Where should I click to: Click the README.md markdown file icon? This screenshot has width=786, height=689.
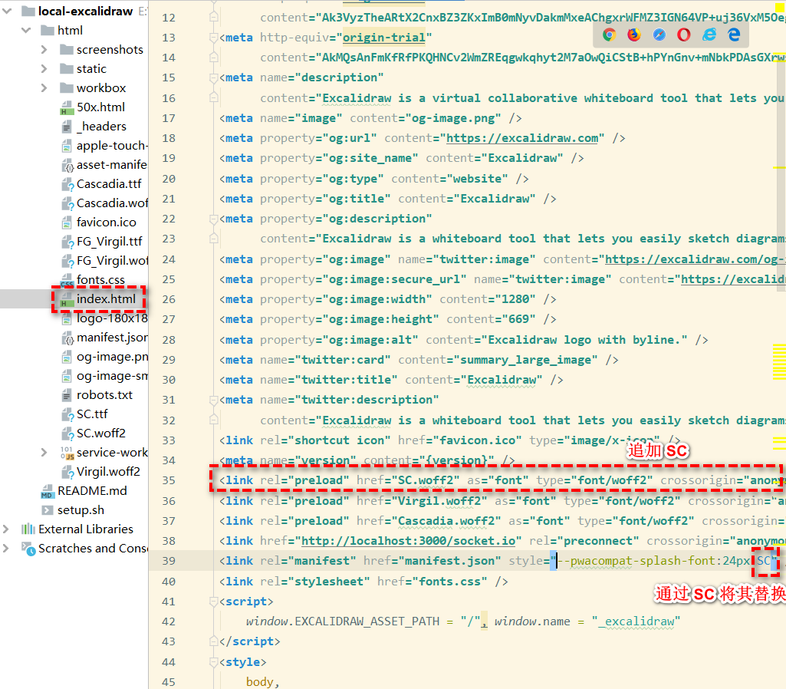pyautogui.click(x=47, y=491)
